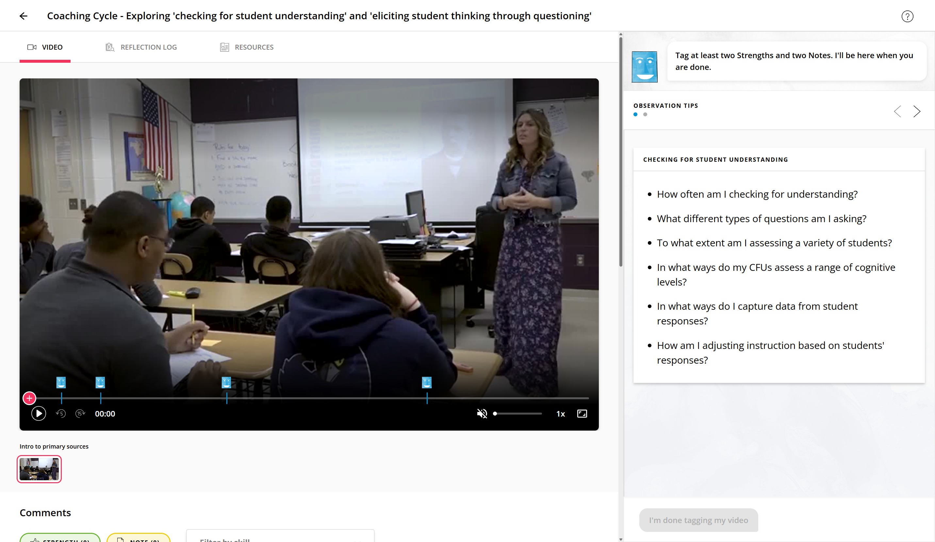The width and height of the screenshot is (935, 542).
Task: Open help via question mark icon
Action: coord(907,16)
